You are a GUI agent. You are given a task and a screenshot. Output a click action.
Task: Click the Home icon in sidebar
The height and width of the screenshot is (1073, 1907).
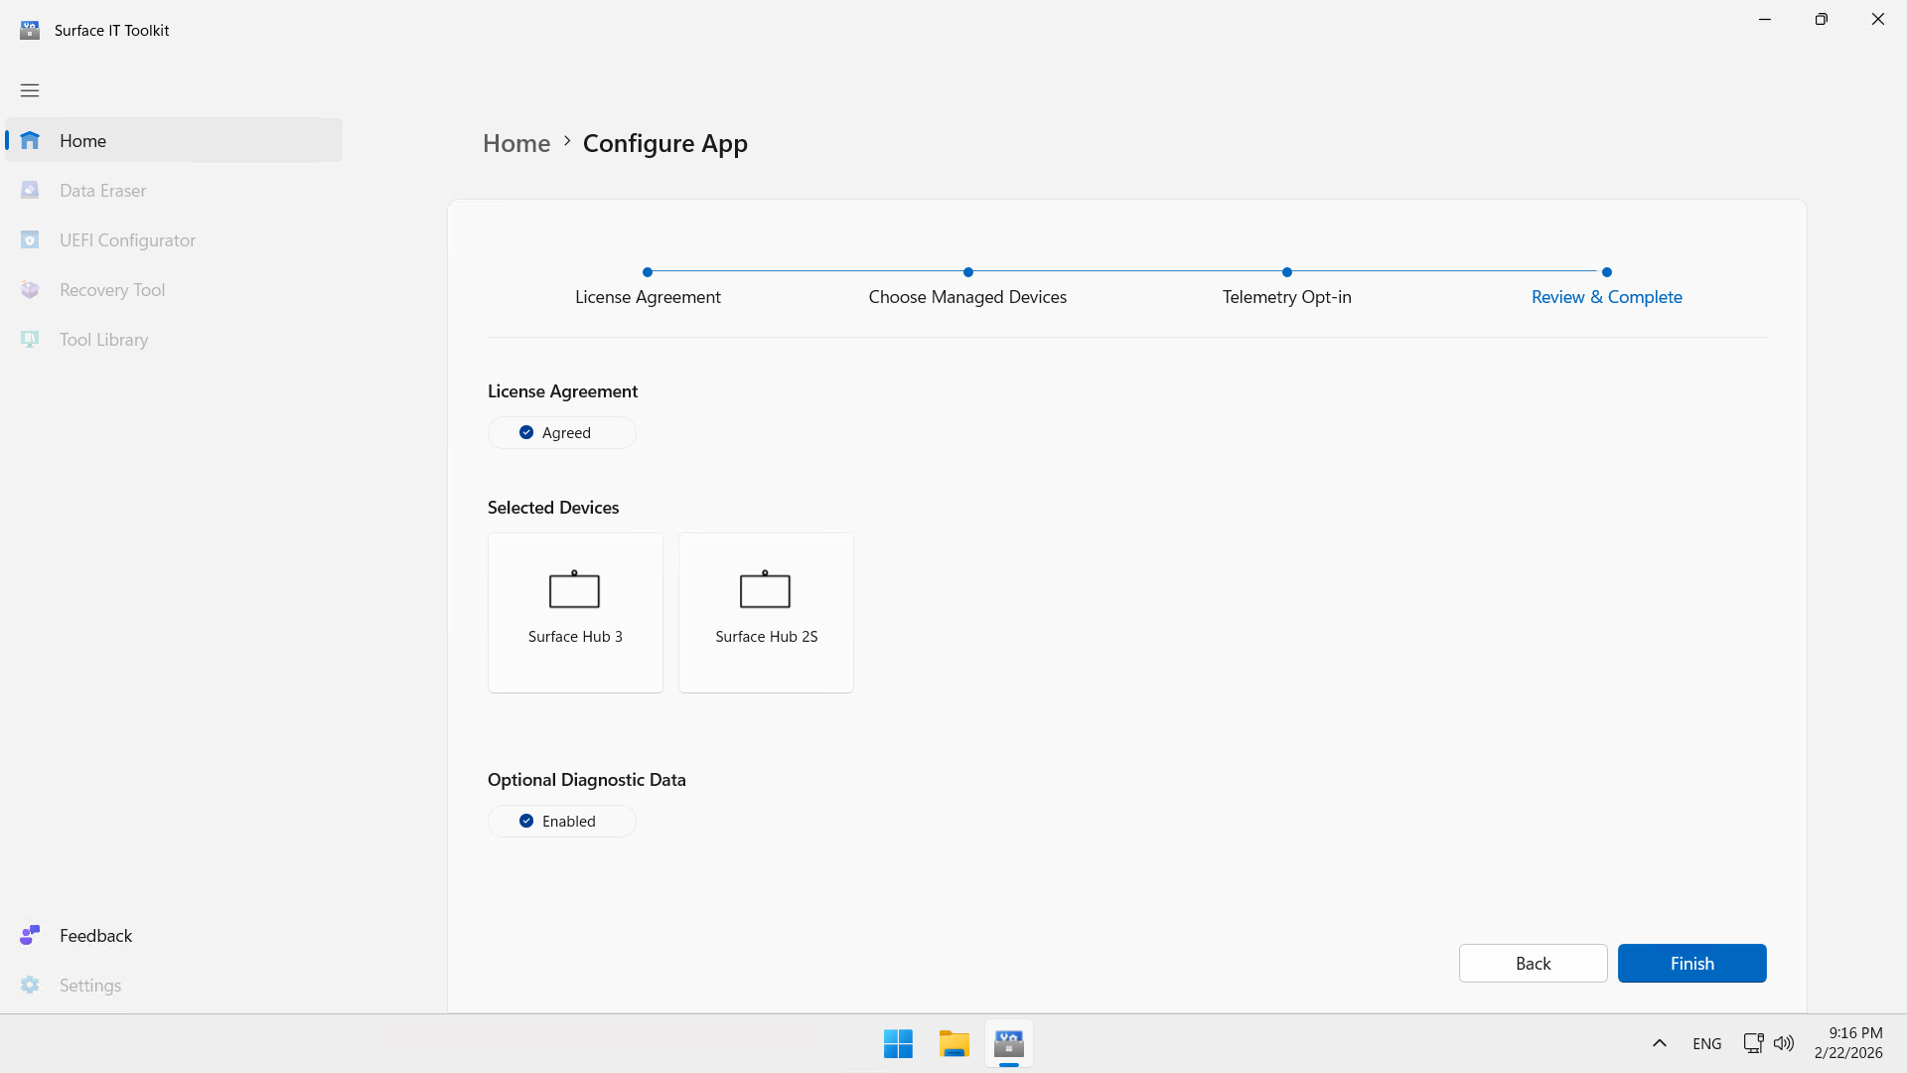click(x=30, y=140)
